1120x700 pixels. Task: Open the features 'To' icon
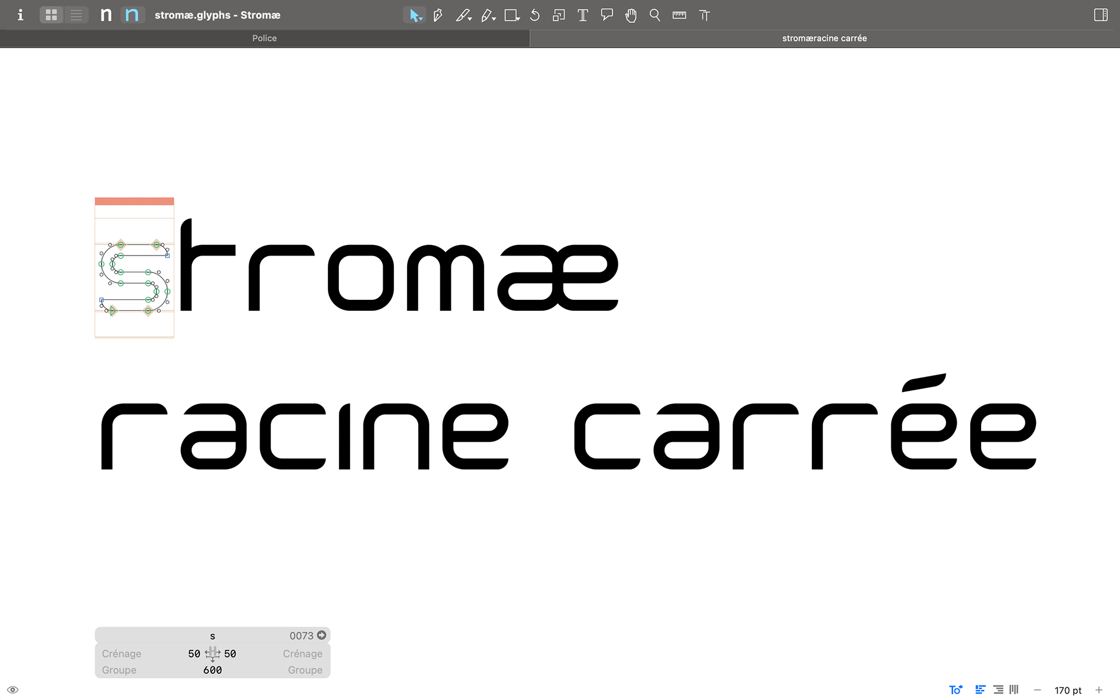956,690
